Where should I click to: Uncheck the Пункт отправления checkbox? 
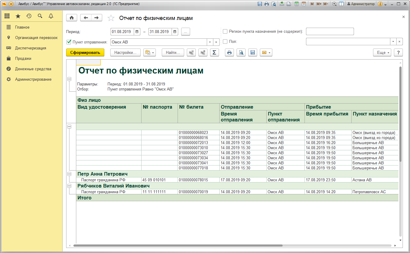click(69, 42)
